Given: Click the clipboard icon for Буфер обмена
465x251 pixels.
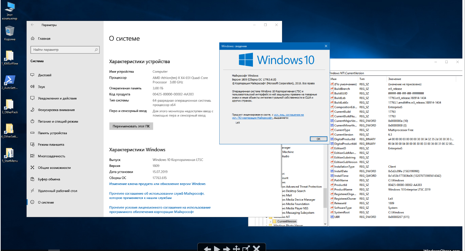Looking at the screenshot, I should pos(32,179).
